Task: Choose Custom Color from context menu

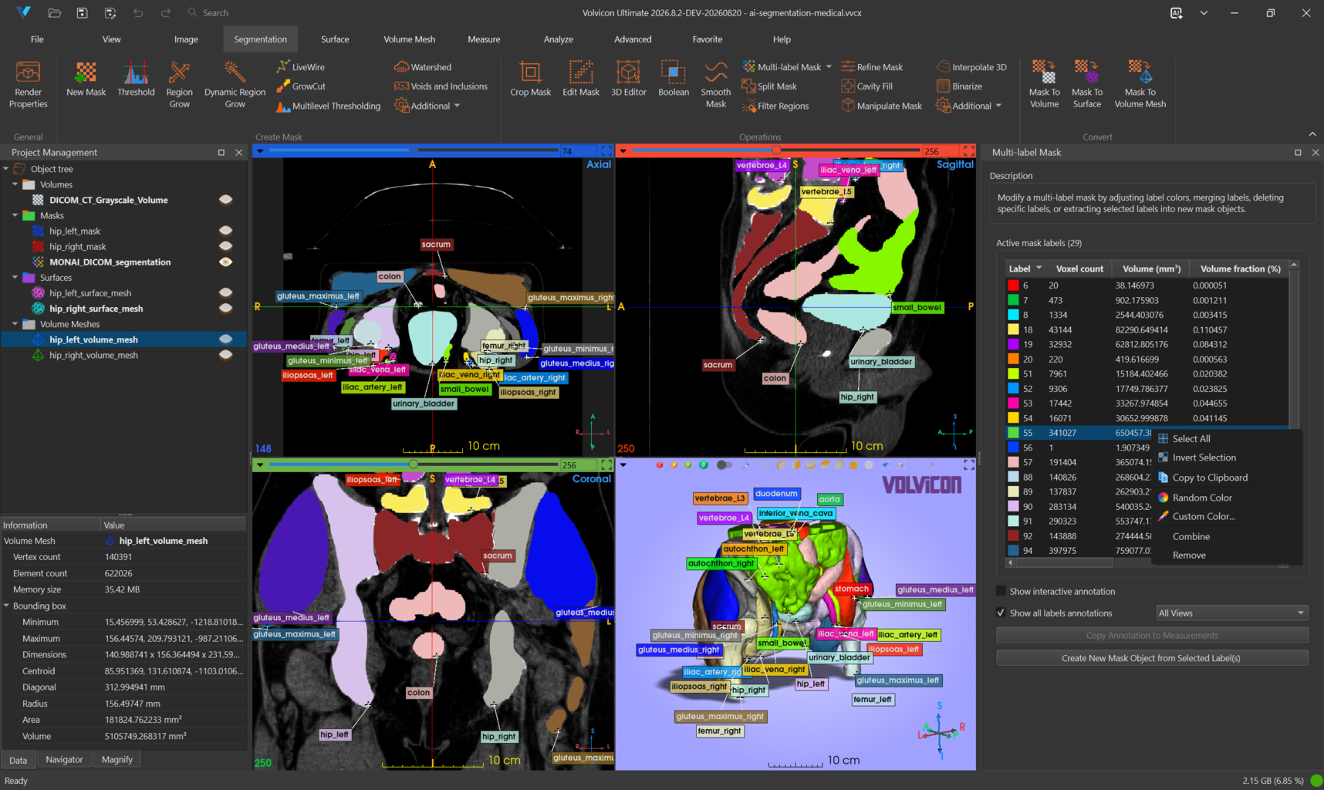Action: click(x=1204, y=516)
